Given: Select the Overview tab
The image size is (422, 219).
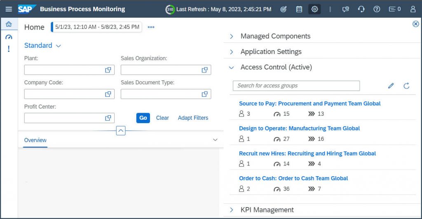Looking at the screenshot, I should click(35, 140).
